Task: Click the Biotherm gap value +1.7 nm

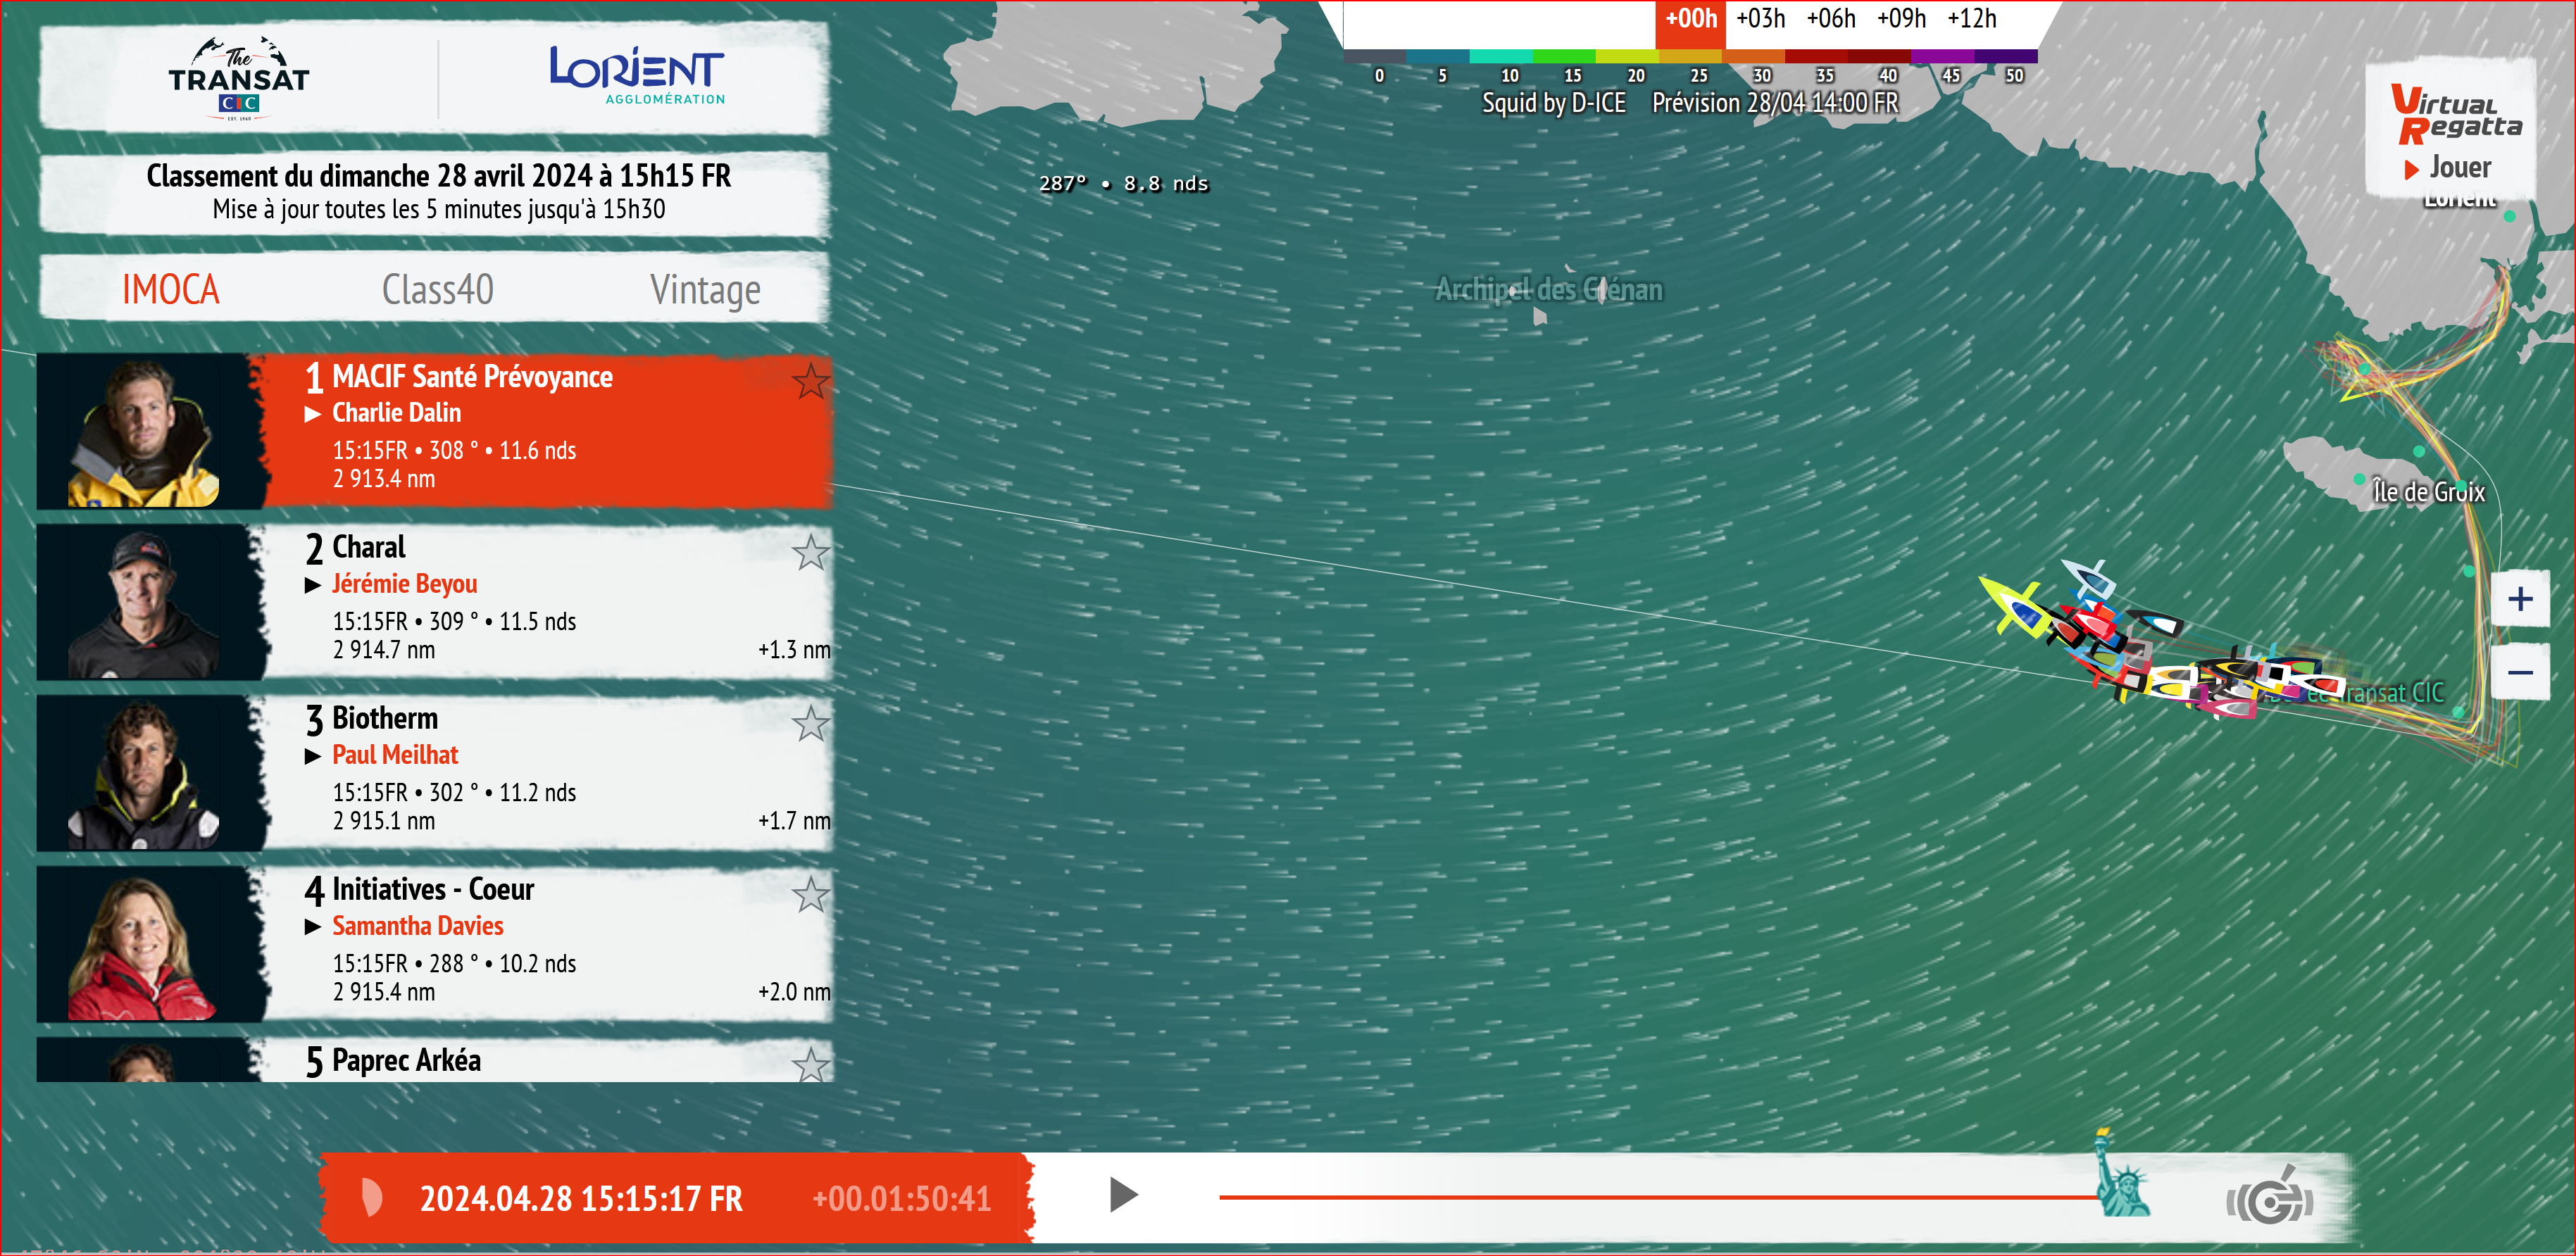Action: [x=794, y=821]
